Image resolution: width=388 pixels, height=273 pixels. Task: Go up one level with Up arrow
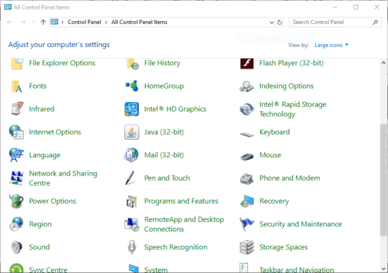coord(43,22)
